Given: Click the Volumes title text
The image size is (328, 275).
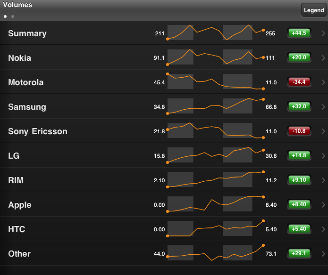Looking at the screenshot, I should (x=17, y=5).
